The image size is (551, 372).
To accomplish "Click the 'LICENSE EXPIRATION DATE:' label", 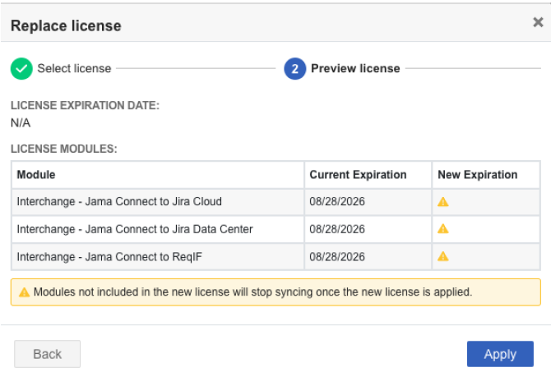I will coord(85,105).
